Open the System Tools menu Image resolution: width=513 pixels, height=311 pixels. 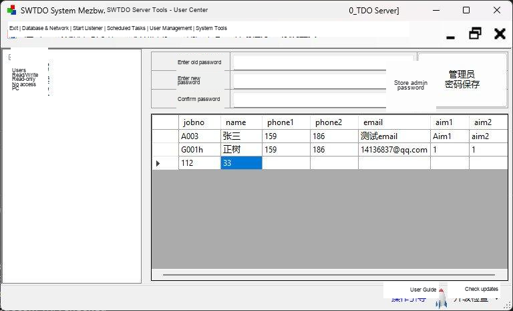pos(211,28)
